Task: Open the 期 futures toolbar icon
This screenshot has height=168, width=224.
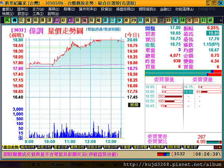Action: 35,20
